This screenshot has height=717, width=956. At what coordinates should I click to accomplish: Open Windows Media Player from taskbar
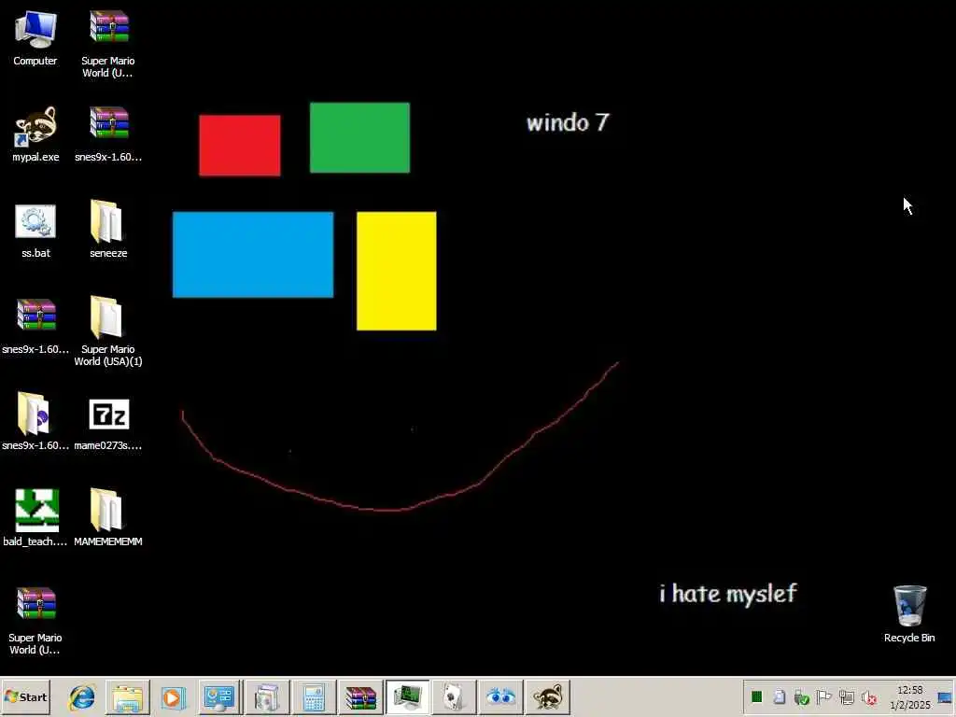point(173,696)
